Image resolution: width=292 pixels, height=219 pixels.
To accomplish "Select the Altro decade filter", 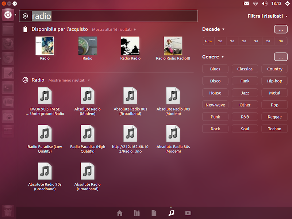I will coord(208,41).
